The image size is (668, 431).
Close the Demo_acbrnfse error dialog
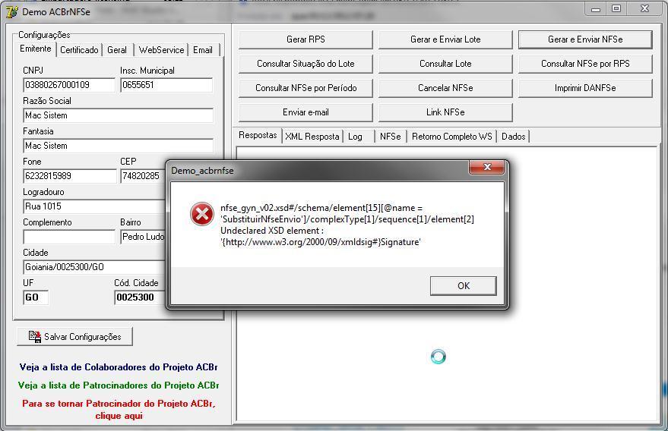pyautogui.click(x=487, y=167)
